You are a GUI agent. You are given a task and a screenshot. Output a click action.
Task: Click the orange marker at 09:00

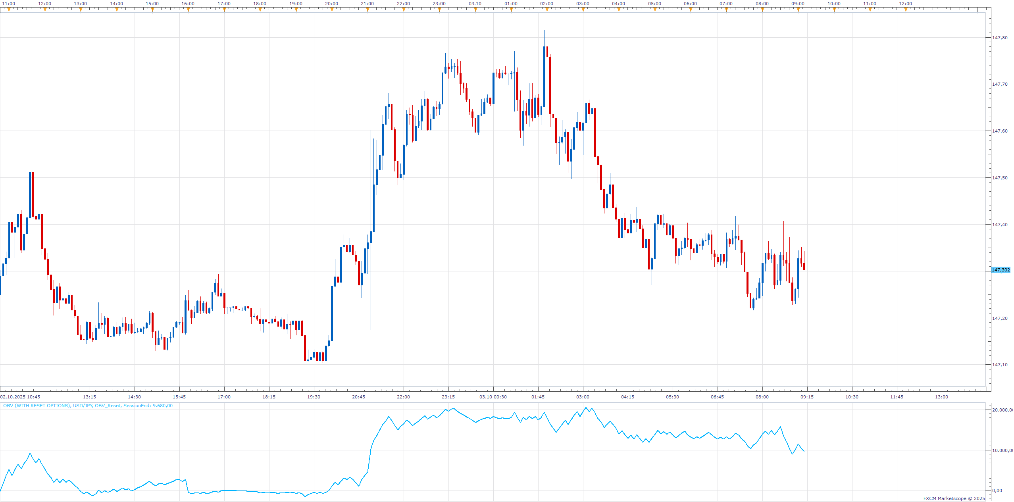[x=798, y=10]
